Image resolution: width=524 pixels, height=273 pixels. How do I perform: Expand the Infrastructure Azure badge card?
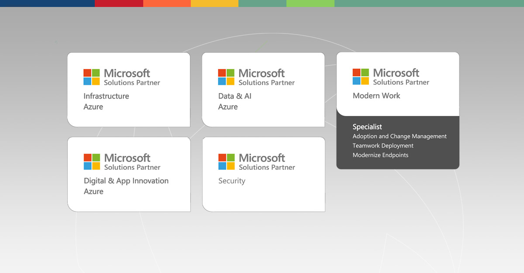point(128,89)
